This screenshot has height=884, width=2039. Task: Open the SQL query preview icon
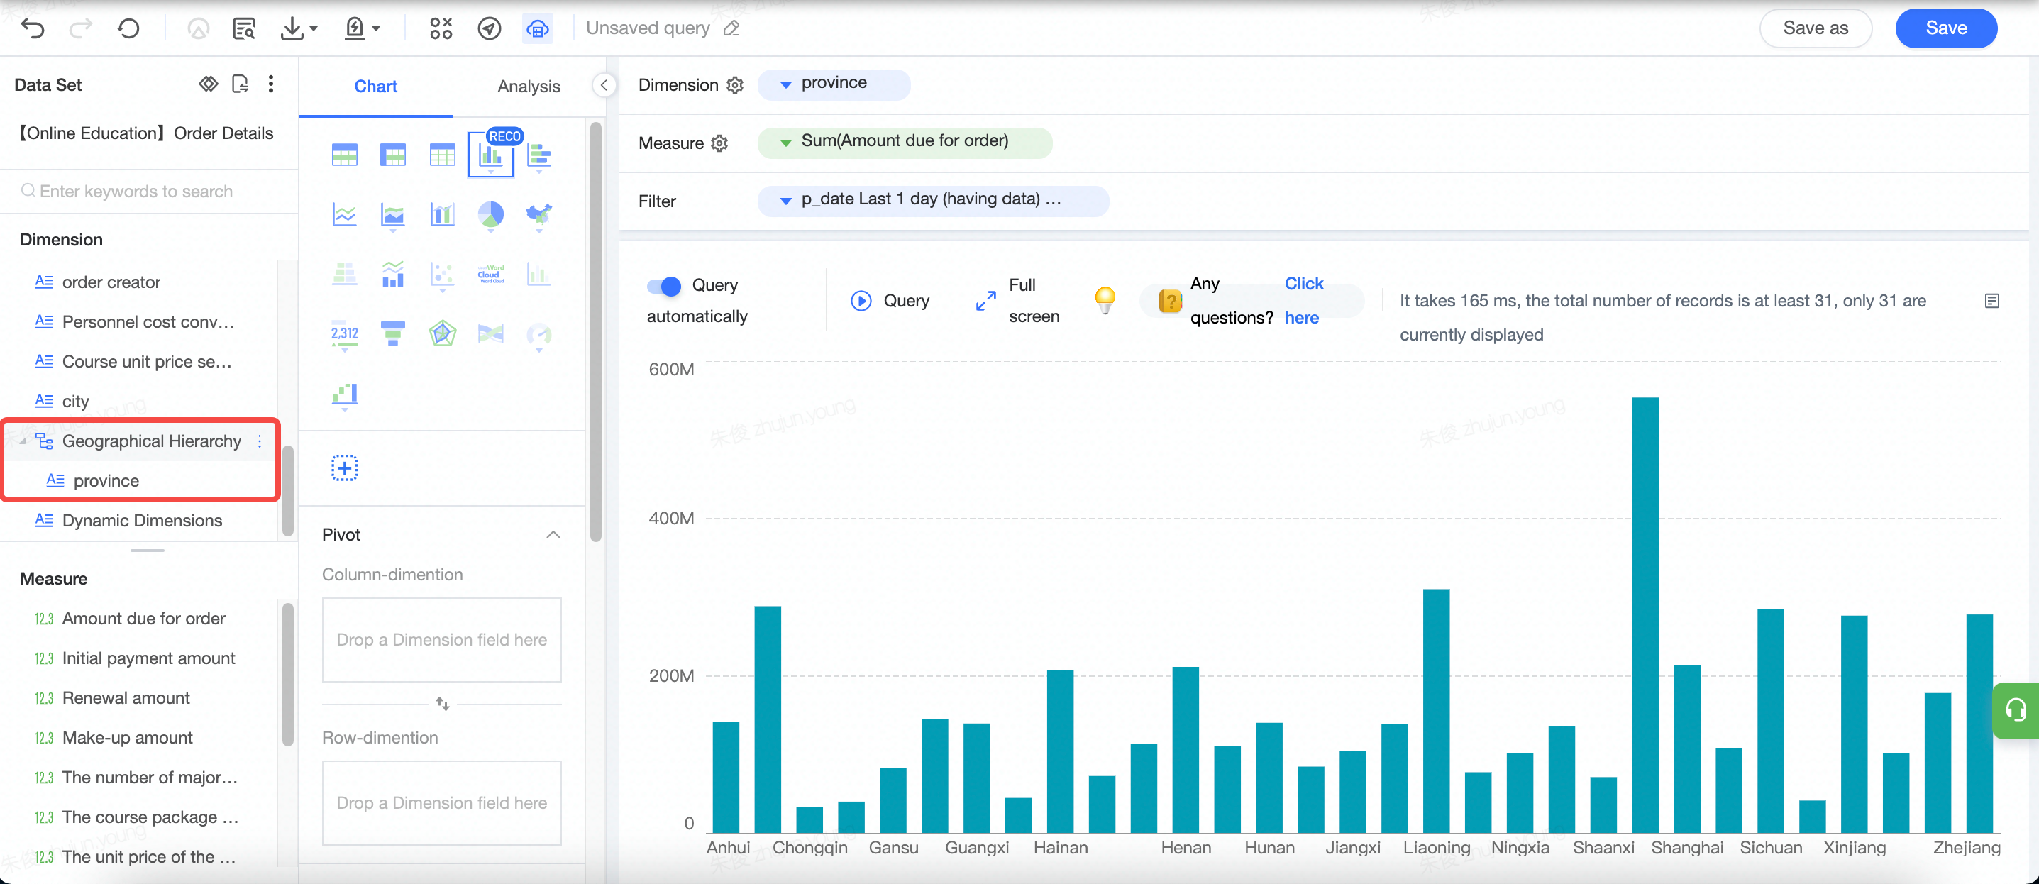pos(244,28)
